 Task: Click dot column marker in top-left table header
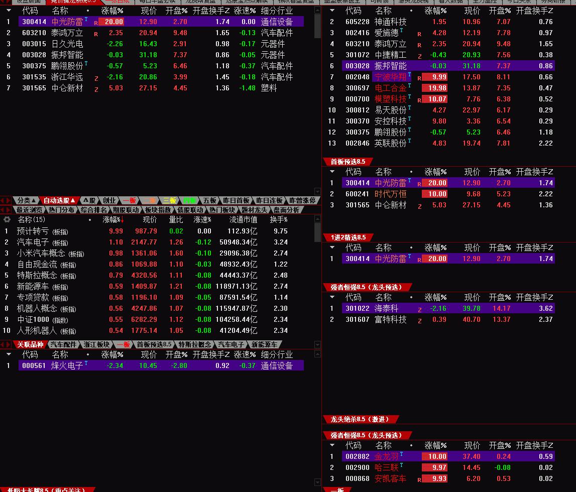(x=88, y=11)
